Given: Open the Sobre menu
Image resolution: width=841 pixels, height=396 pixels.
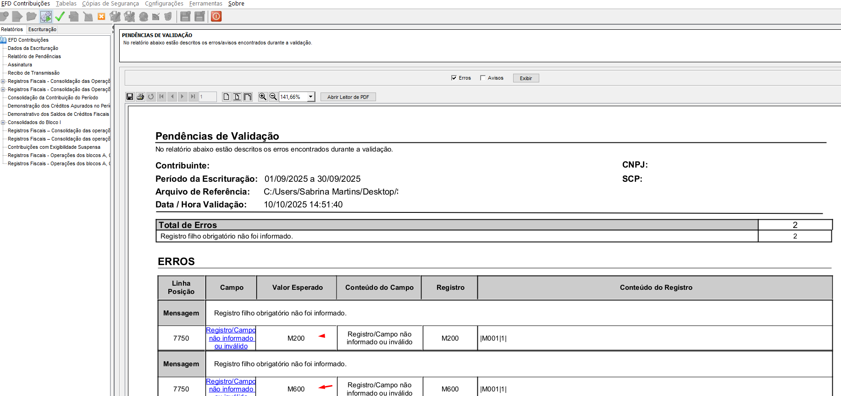Looking at the screenshot, I should tap(236, 4).
